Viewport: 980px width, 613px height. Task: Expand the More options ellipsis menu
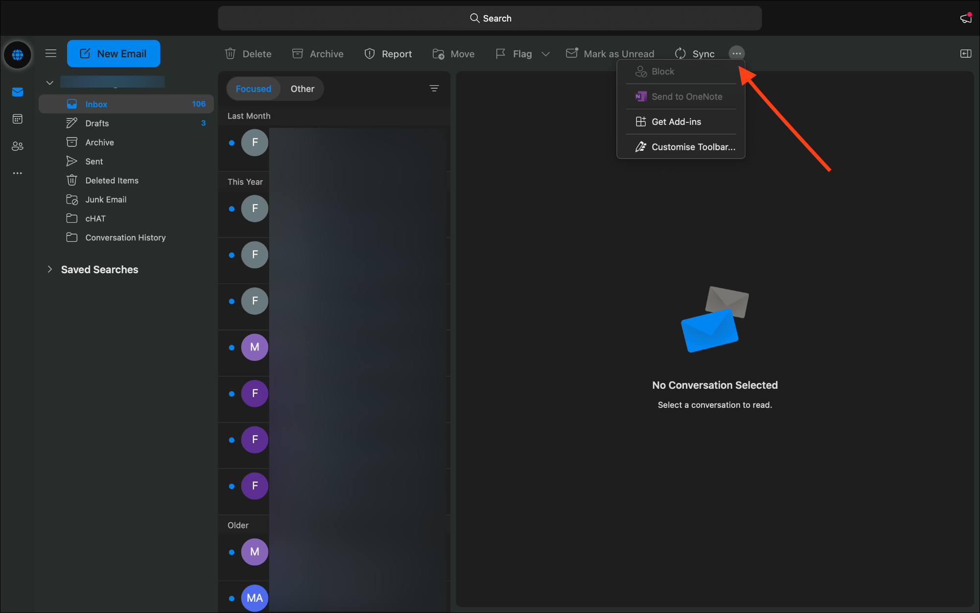tap(736, 53)
